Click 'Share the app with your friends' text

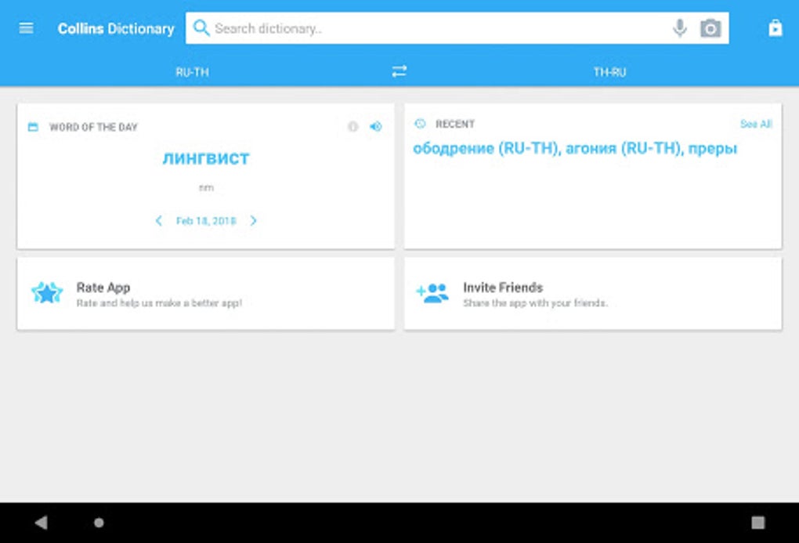tap(535, 303)
